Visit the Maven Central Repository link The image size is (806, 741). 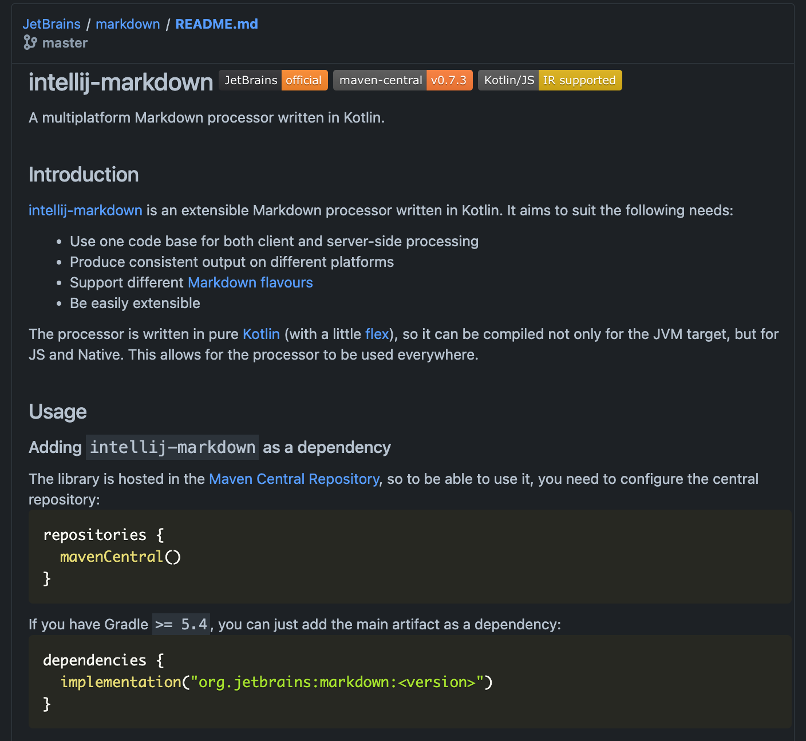coord(294,479)
